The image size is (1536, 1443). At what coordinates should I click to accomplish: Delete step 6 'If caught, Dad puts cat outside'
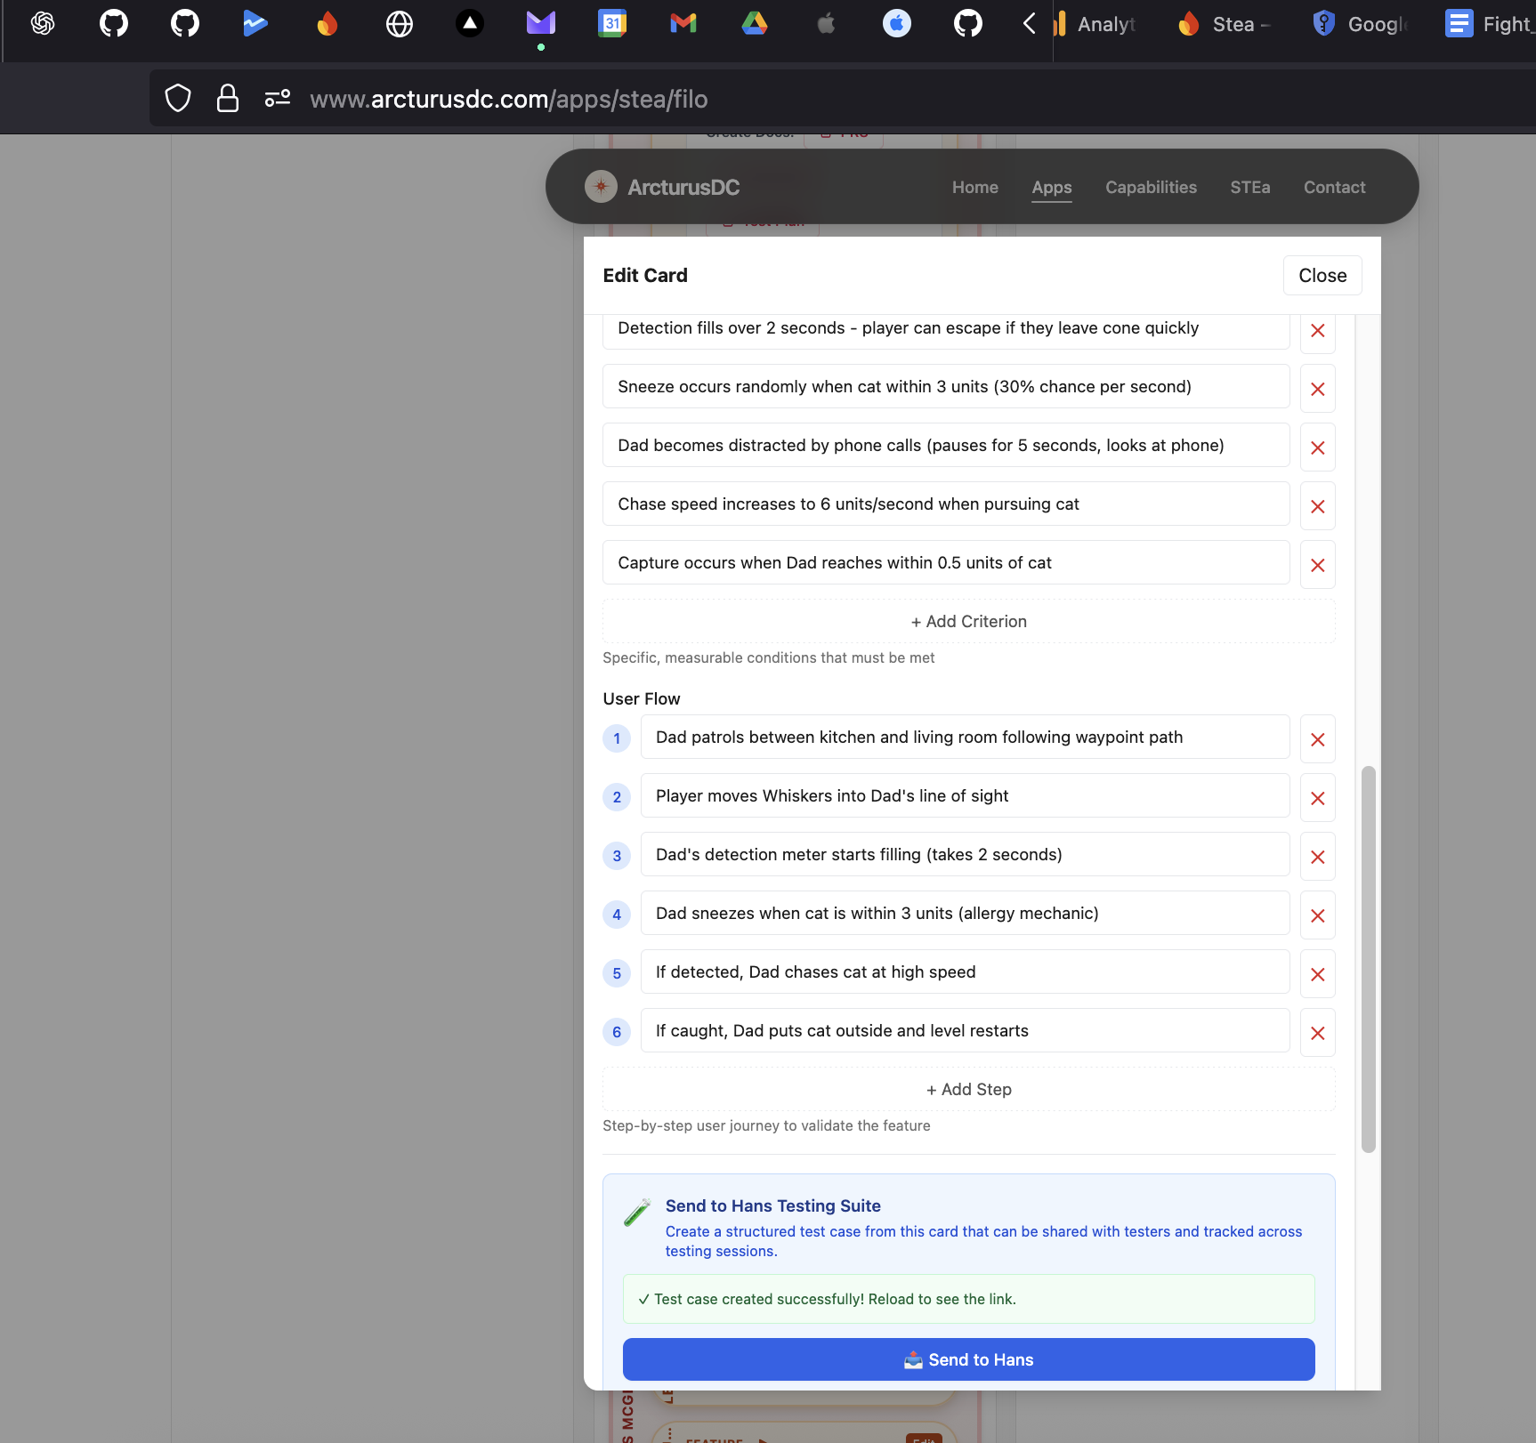point(1318,1034)
